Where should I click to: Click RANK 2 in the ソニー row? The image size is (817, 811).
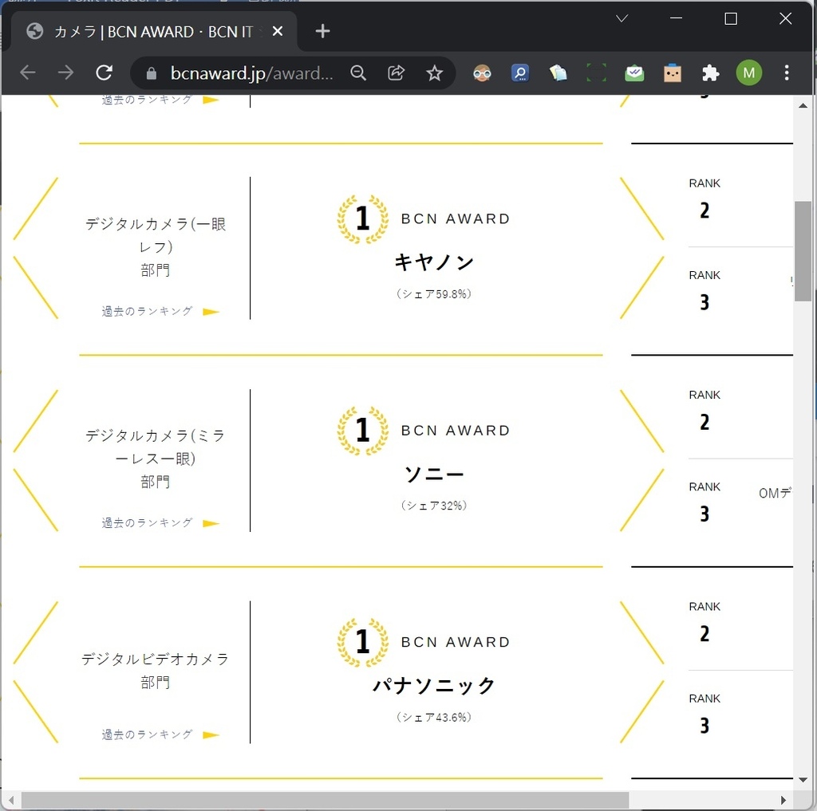click(705, 410)
